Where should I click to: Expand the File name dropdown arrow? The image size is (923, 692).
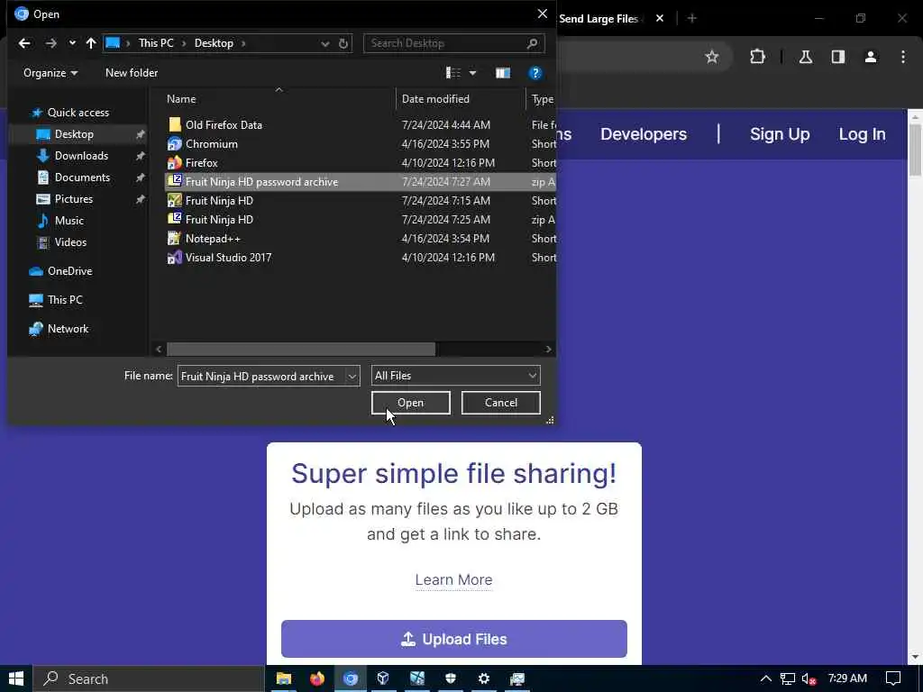click(352, 377)
